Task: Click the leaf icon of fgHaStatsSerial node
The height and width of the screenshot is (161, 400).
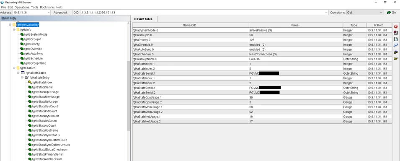Action: pos(30,87)
